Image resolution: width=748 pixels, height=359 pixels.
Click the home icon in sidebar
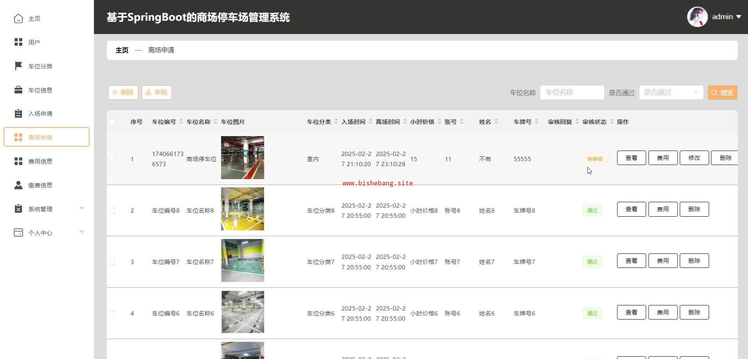point(18,18)
